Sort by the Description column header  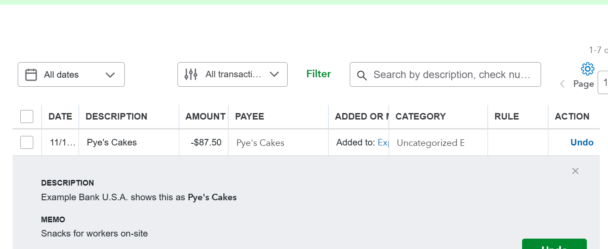pyautogui.click(x=117, y=117)
